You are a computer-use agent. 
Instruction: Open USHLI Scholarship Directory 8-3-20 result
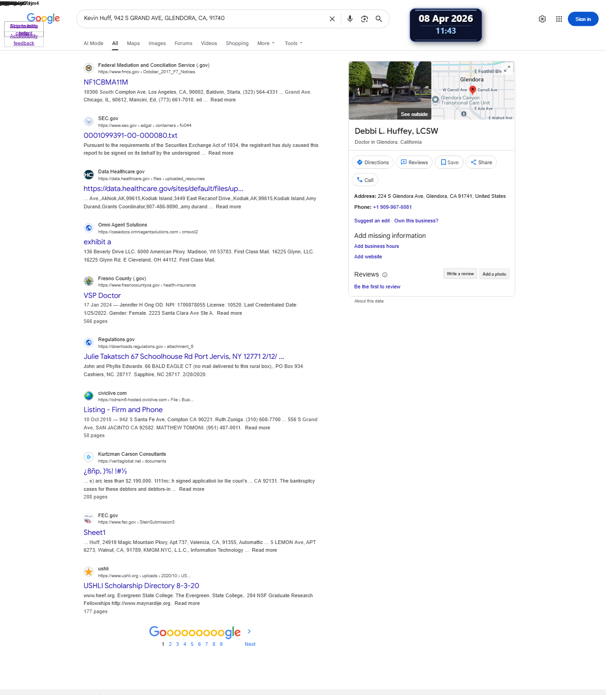click(141, 586)
